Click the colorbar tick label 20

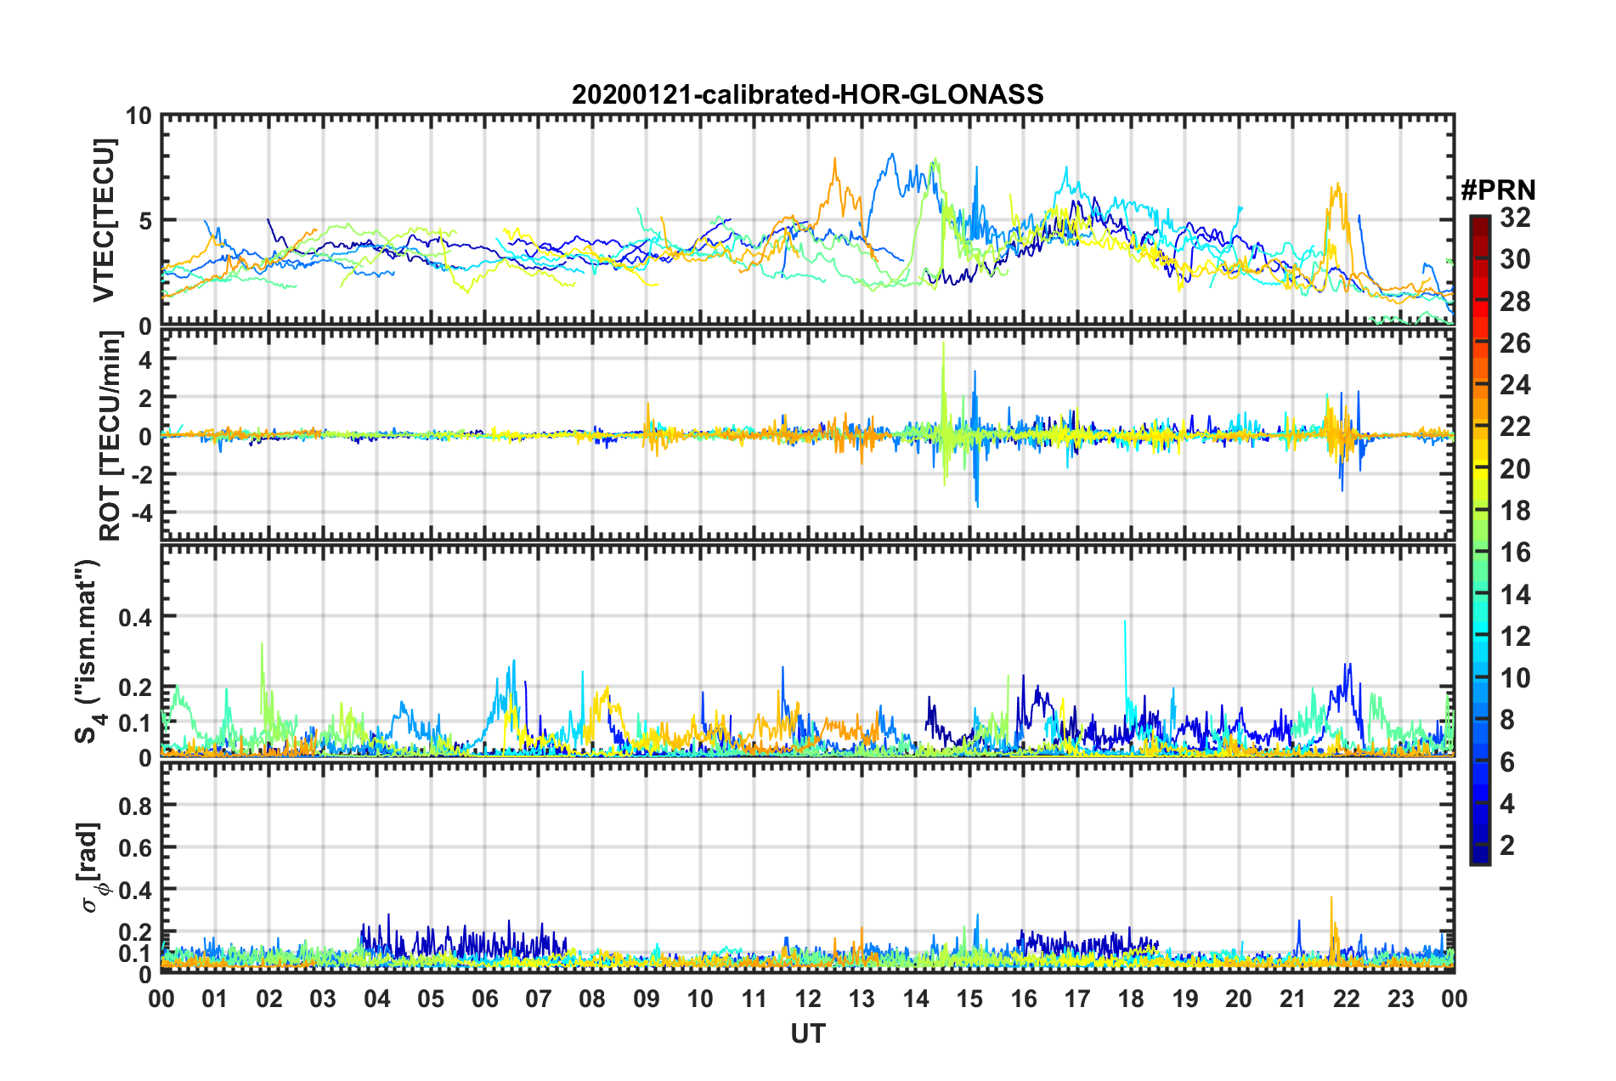tap(1515, 469)
